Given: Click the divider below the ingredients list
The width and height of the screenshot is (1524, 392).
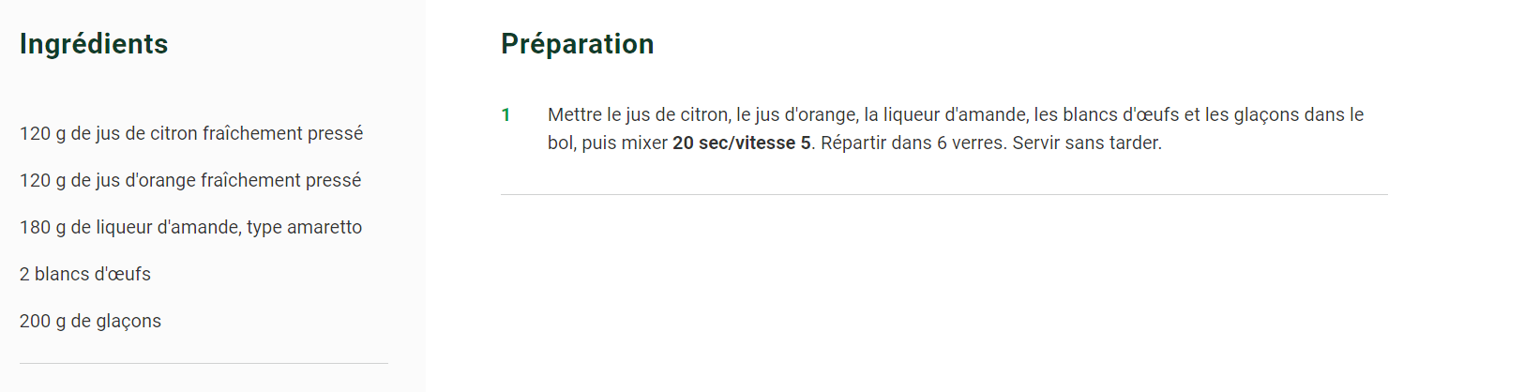Looking at the screenshot, I should (x=204, y=363).
